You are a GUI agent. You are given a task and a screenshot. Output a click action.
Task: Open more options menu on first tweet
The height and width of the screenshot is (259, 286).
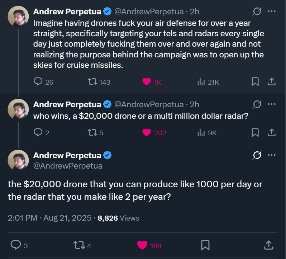(272, 11)
